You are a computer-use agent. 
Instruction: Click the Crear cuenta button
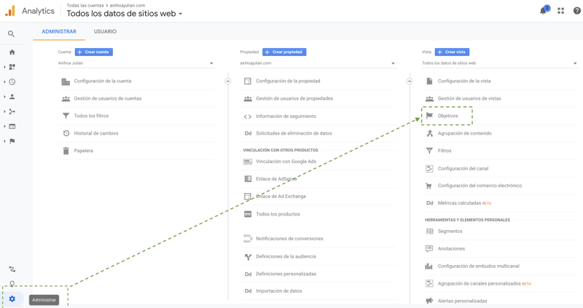point(94,52)
